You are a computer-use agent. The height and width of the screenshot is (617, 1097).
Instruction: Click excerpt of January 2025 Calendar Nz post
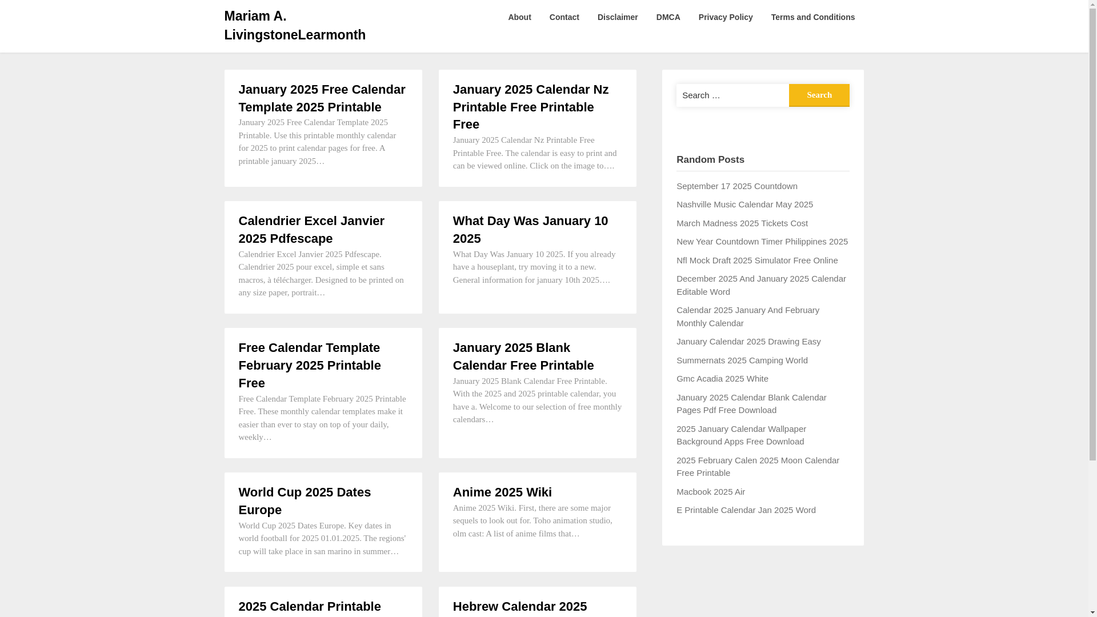pos(535,153)
